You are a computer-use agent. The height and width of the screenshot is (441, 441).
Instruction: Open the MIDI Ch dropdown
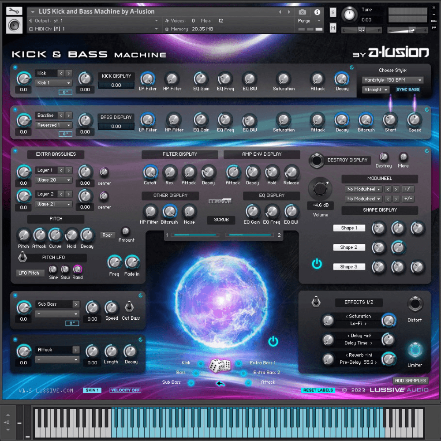pyautogui.click(x=94, y=29)
